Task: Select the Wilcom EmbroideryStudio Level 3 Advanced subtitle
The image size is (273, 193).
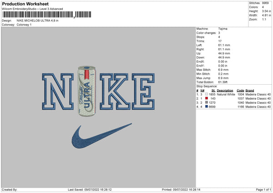Action: tap(32, 9)
